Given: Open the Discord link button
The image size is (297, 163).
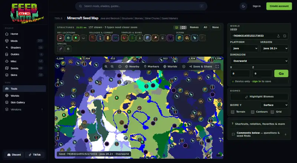Looking at the screenshot, I should point(14,155).
